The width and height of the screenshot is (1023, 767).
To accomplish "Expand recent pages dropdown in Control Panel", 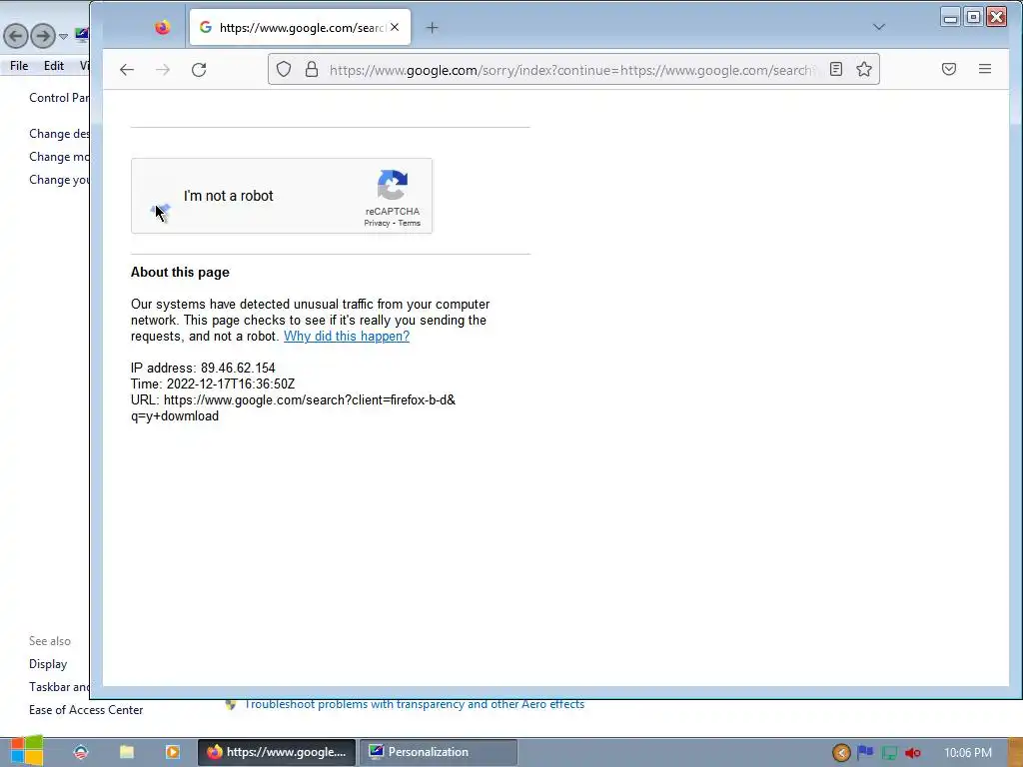I will [63, 37].
